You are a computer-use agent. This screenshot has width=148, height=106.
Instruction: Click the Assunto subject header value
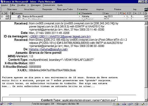pyautogui.click(x=45, y=53)
